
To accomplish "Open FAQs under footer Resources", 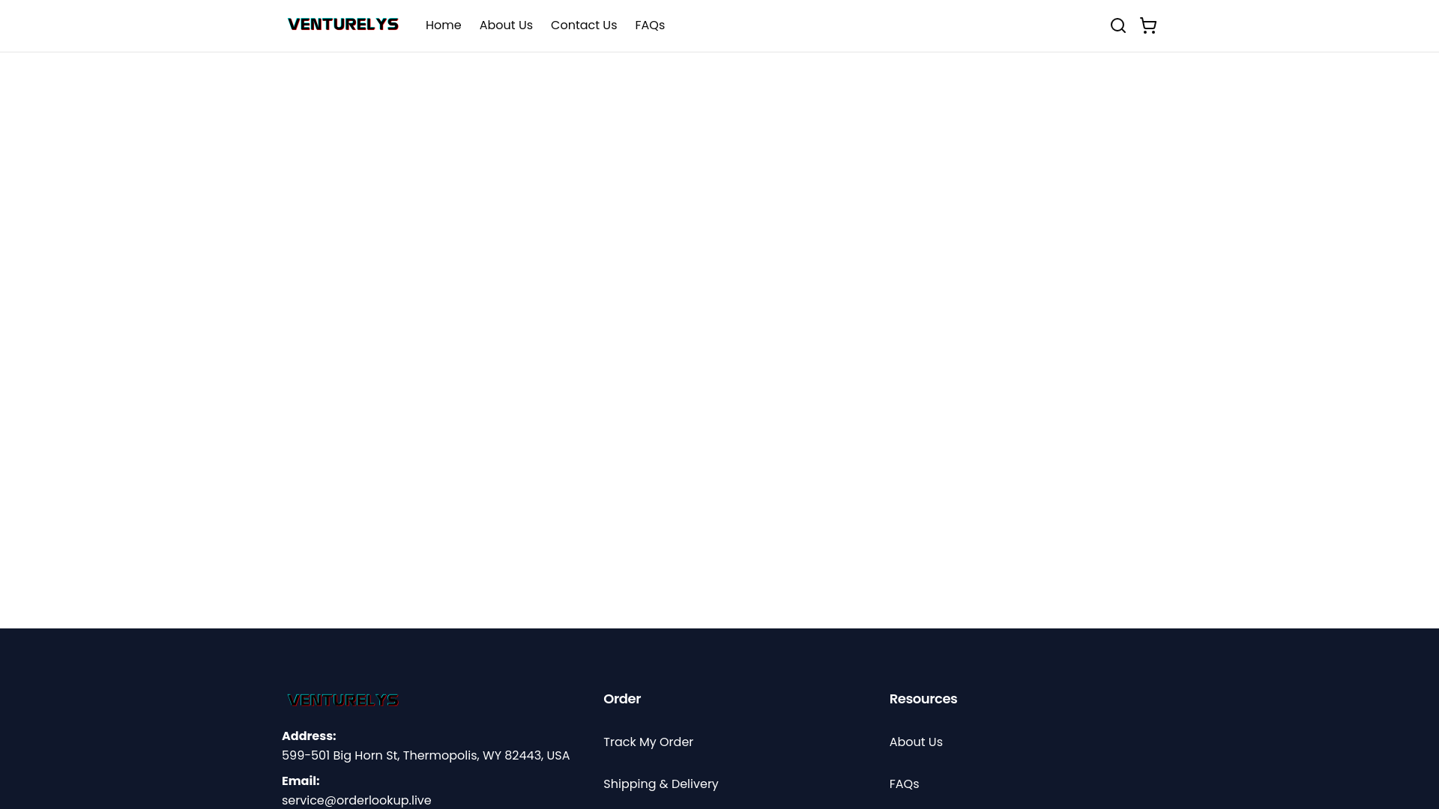I will 904,784.
